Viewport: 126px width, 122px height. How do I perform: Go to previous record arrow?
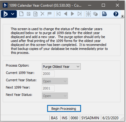coord(65,14)
